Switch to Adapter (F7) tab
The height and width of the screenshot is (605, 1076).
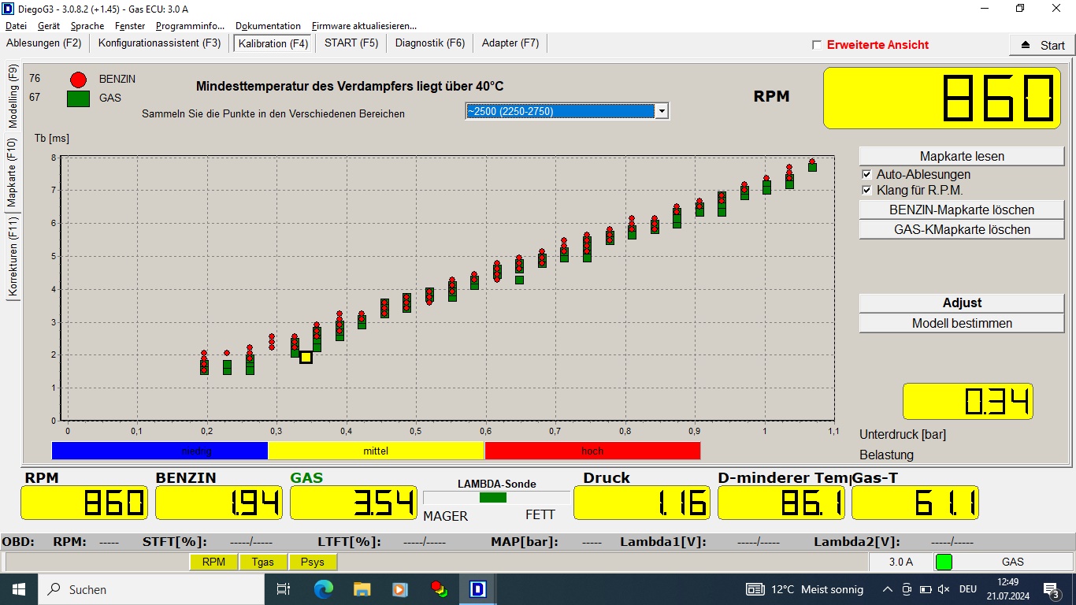point(510,43)
